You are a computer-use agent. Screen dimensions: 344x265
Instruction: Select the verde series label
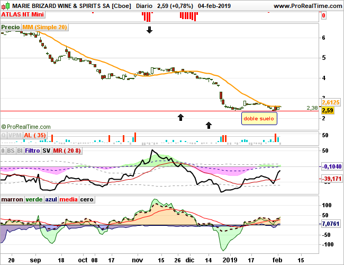(x=34, y=199)
